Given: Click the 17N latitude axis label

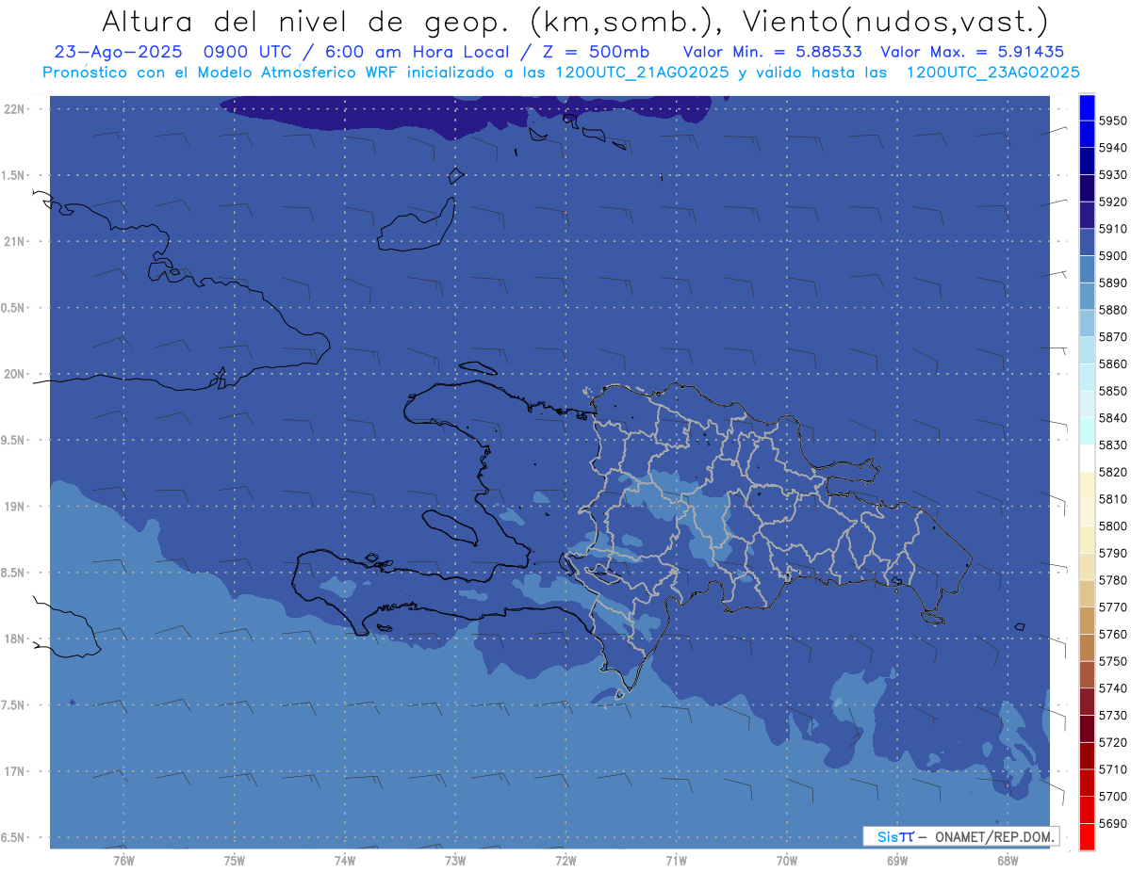Looking at the screenshot, I should (x=14, y=771).
